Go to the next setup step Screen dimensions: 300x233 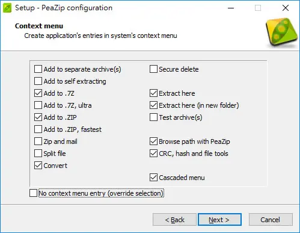(219, 220)
